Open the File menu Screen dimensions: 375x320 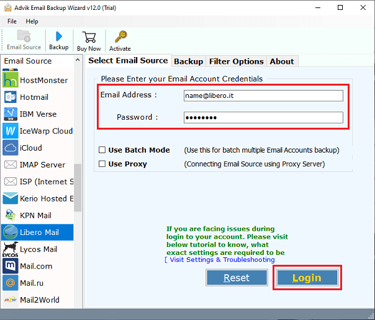click(12, 21)
